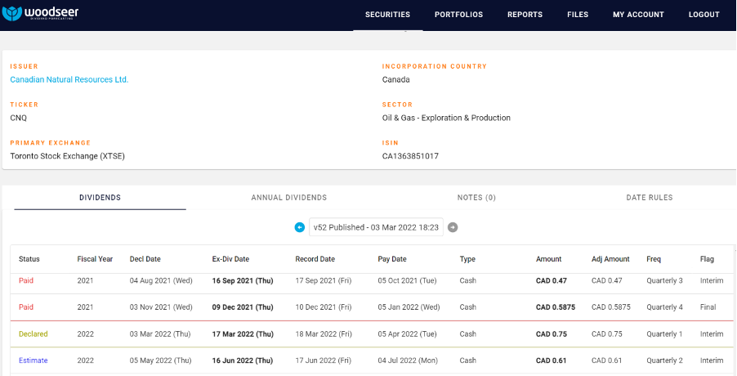This screenshot has height=376, width=737.
Task: Open the Files menu
Action: pos(578,15)
